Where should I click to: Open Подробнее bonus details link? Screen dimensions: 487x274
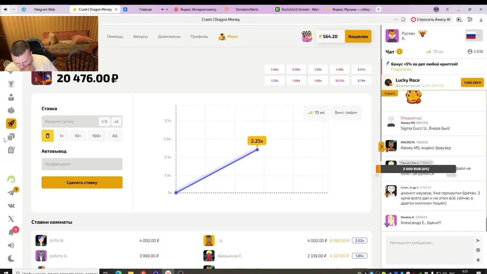coord(401,69)
